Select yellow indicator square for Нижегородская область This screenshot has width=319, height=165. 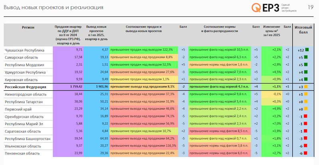pyautogui.click(x=306, y=94)
